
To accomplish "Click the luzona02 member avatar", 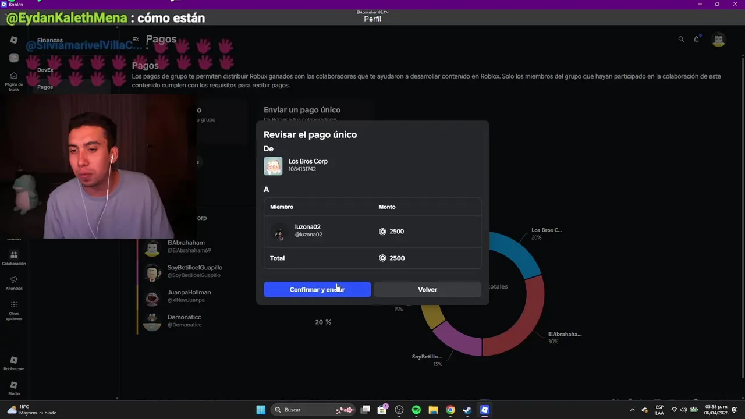I will (279, 232).
